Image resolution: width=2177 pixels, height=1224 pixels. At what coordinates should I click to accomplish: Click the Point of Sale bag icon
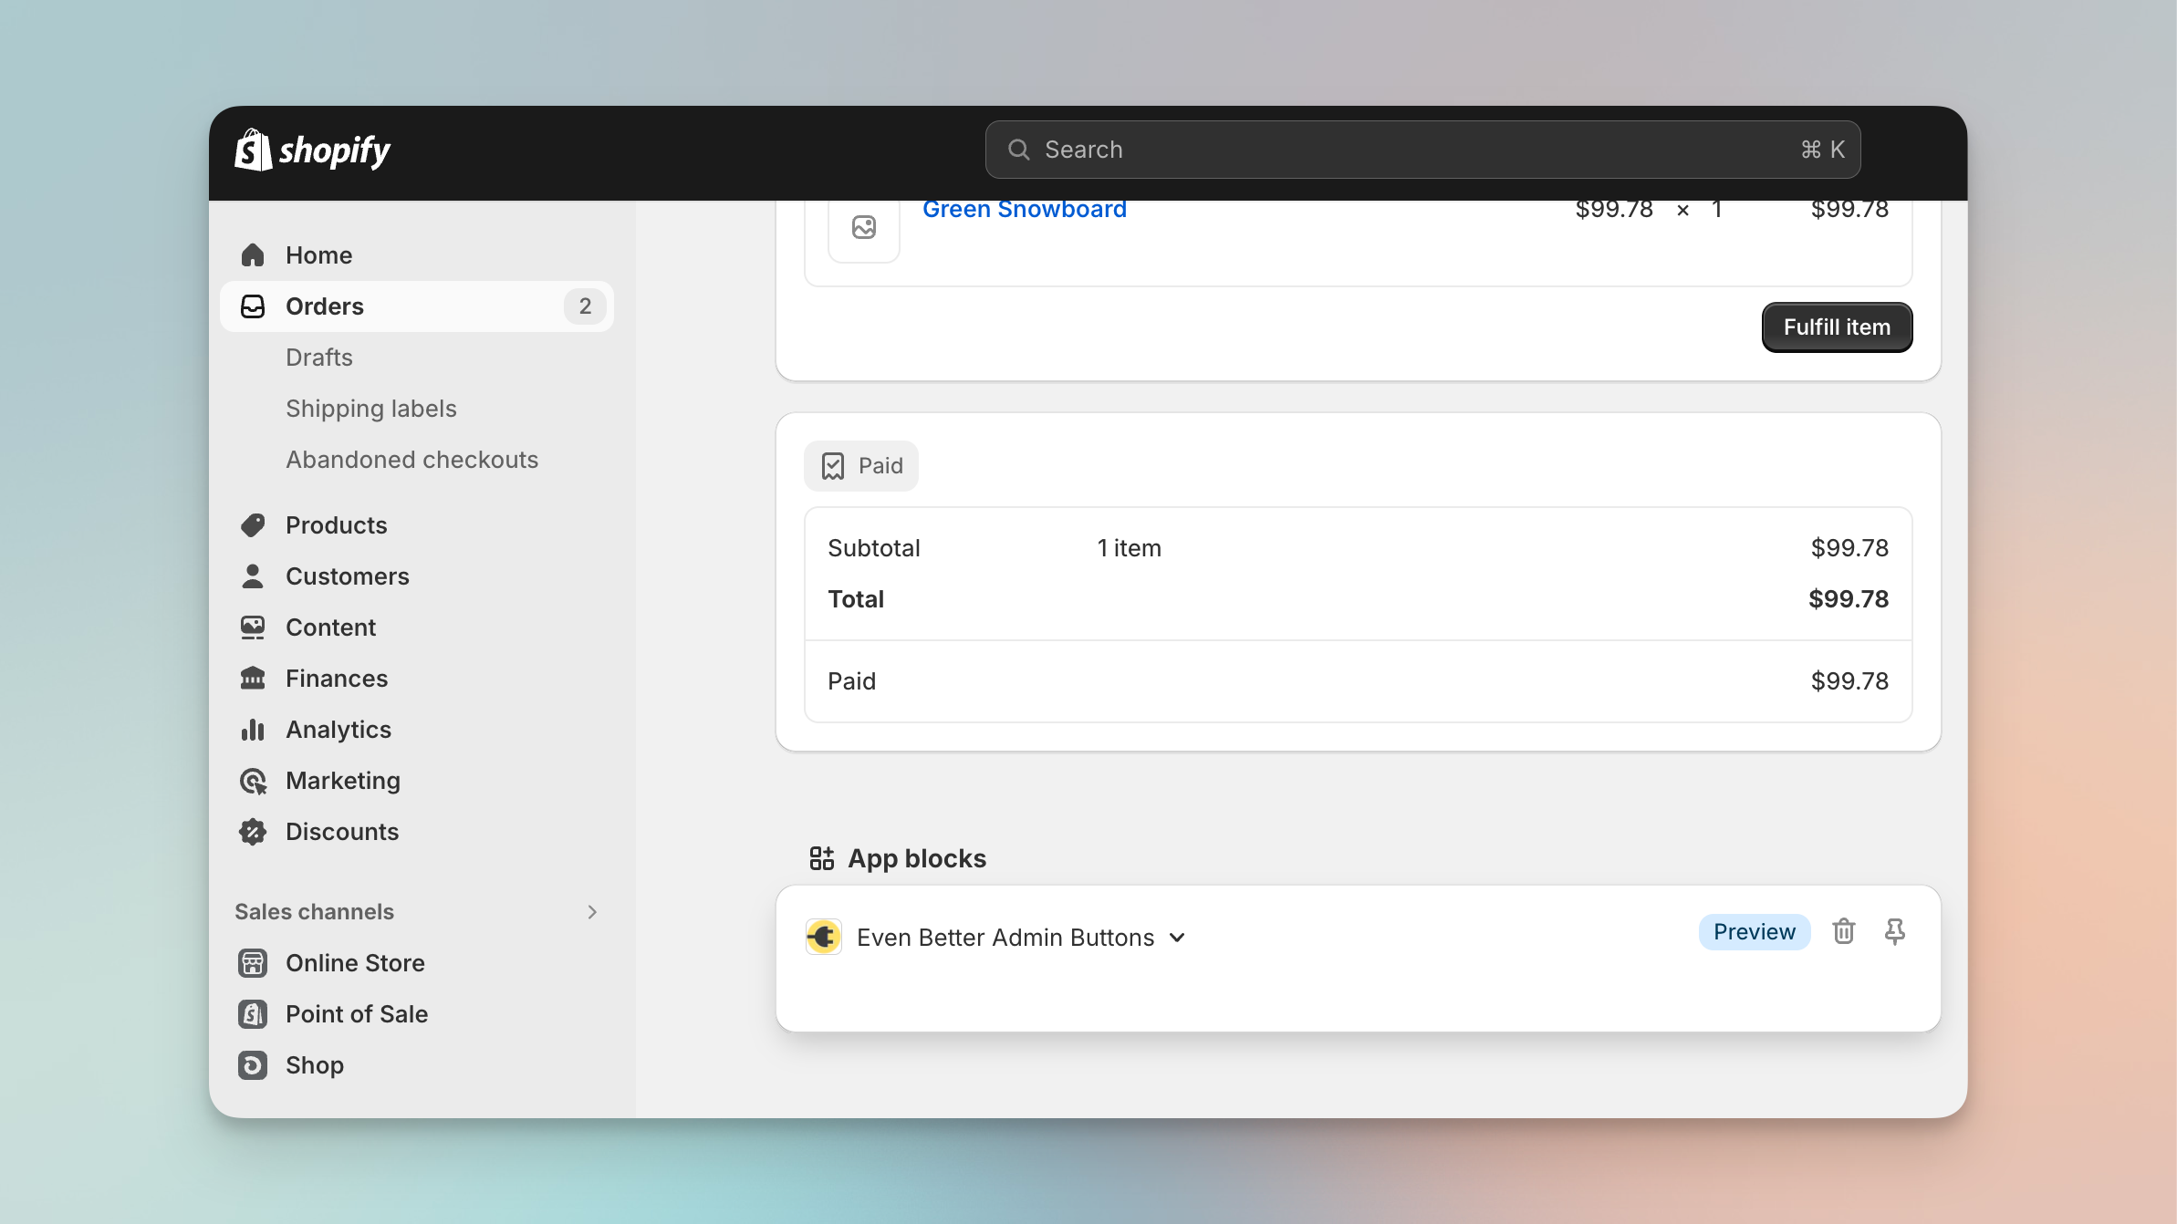tap(253, 1014)
